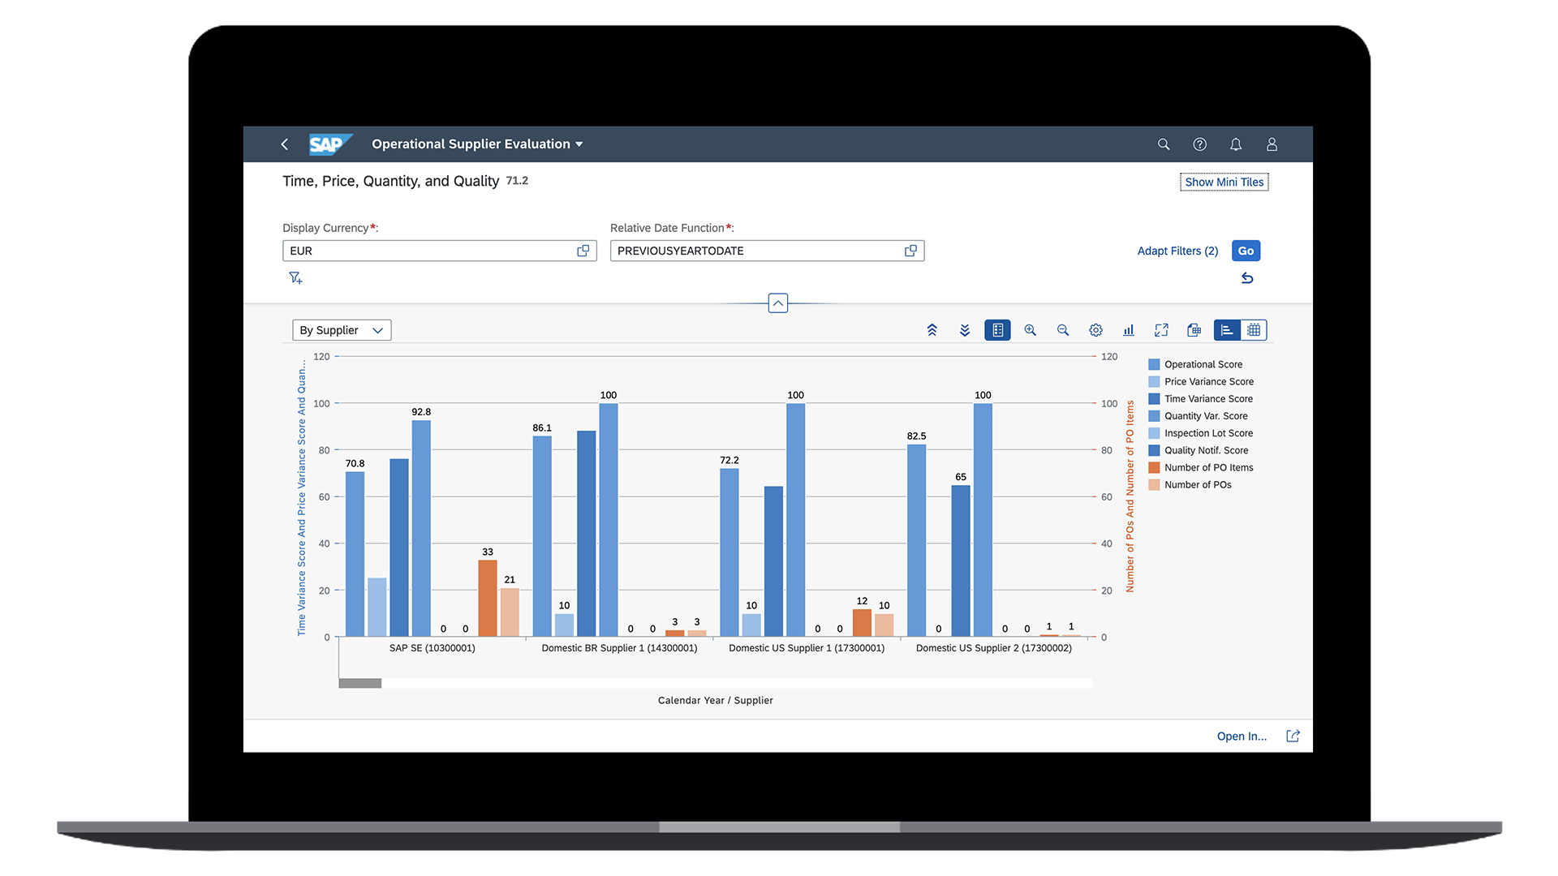Click Show Mini Tiles button
The image size is (1558, 876).
1224,182
